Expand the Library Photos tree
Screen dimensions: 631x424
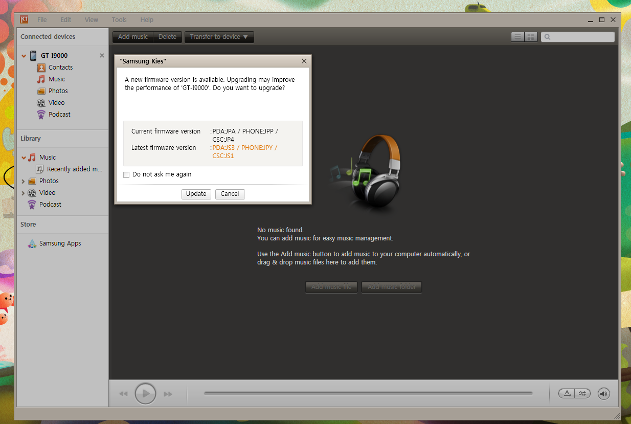pyautogui.click(x=23, y=181)
